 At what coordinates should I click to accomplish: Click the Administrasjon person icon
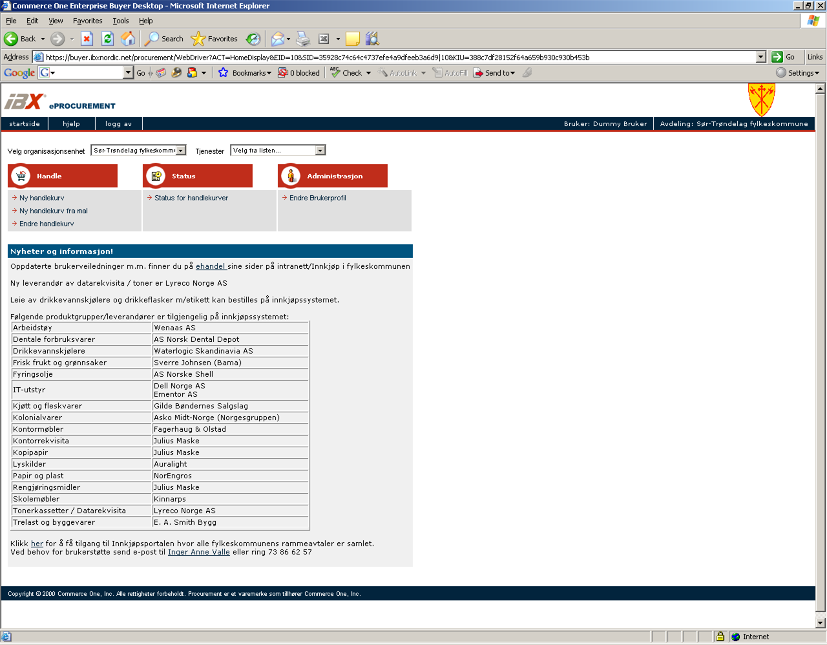pos(291,176)
